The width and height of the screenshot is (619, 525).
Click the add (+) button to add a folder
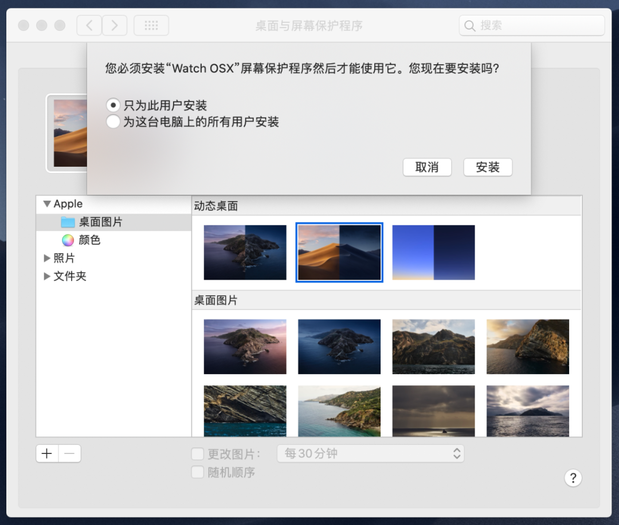(46, 453)
